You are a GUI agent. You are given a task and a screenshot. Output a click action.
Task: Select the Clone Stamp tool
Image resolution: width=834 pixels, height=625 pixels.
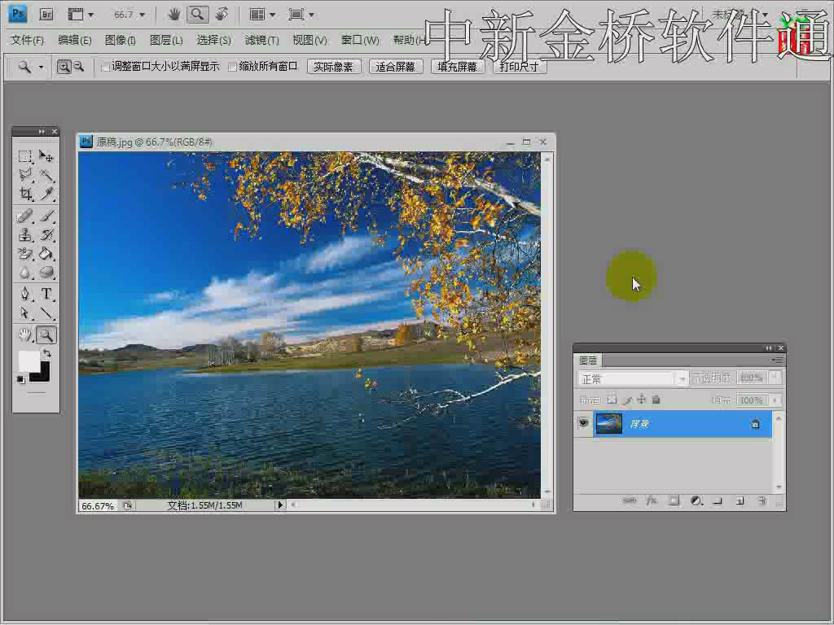point(25,234)
